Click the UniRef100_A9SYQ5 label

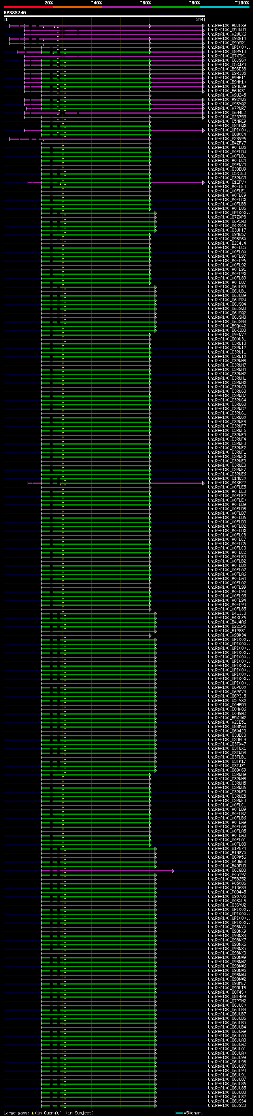click(x=227, y=100)
